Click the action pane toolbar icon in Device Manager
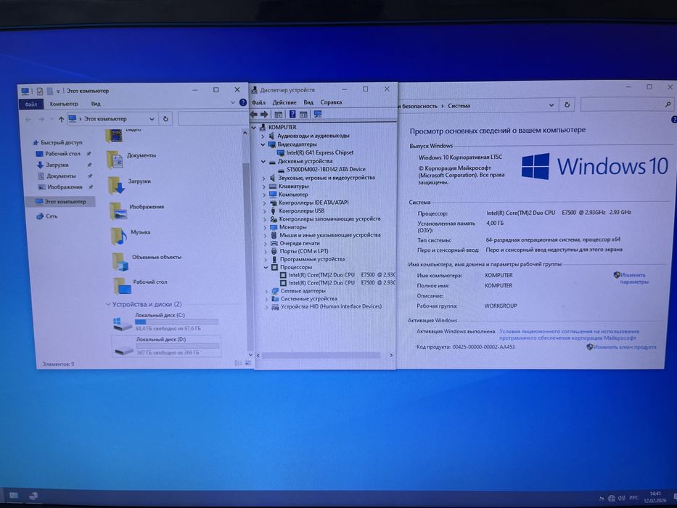Image resolution: width=677 pixels, height=508 pixels. pyautogui.click(x=303, y=115)
